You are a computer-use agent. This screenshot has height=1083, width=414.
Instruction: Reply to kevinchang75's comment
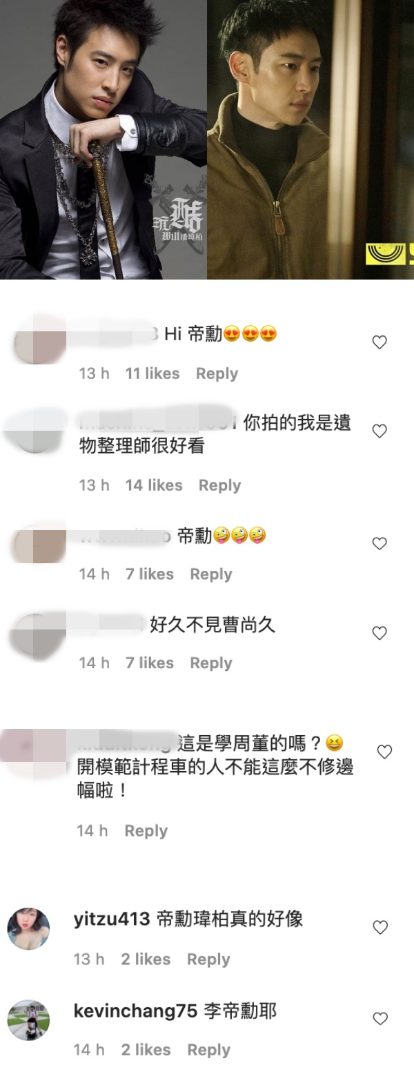208,1050
